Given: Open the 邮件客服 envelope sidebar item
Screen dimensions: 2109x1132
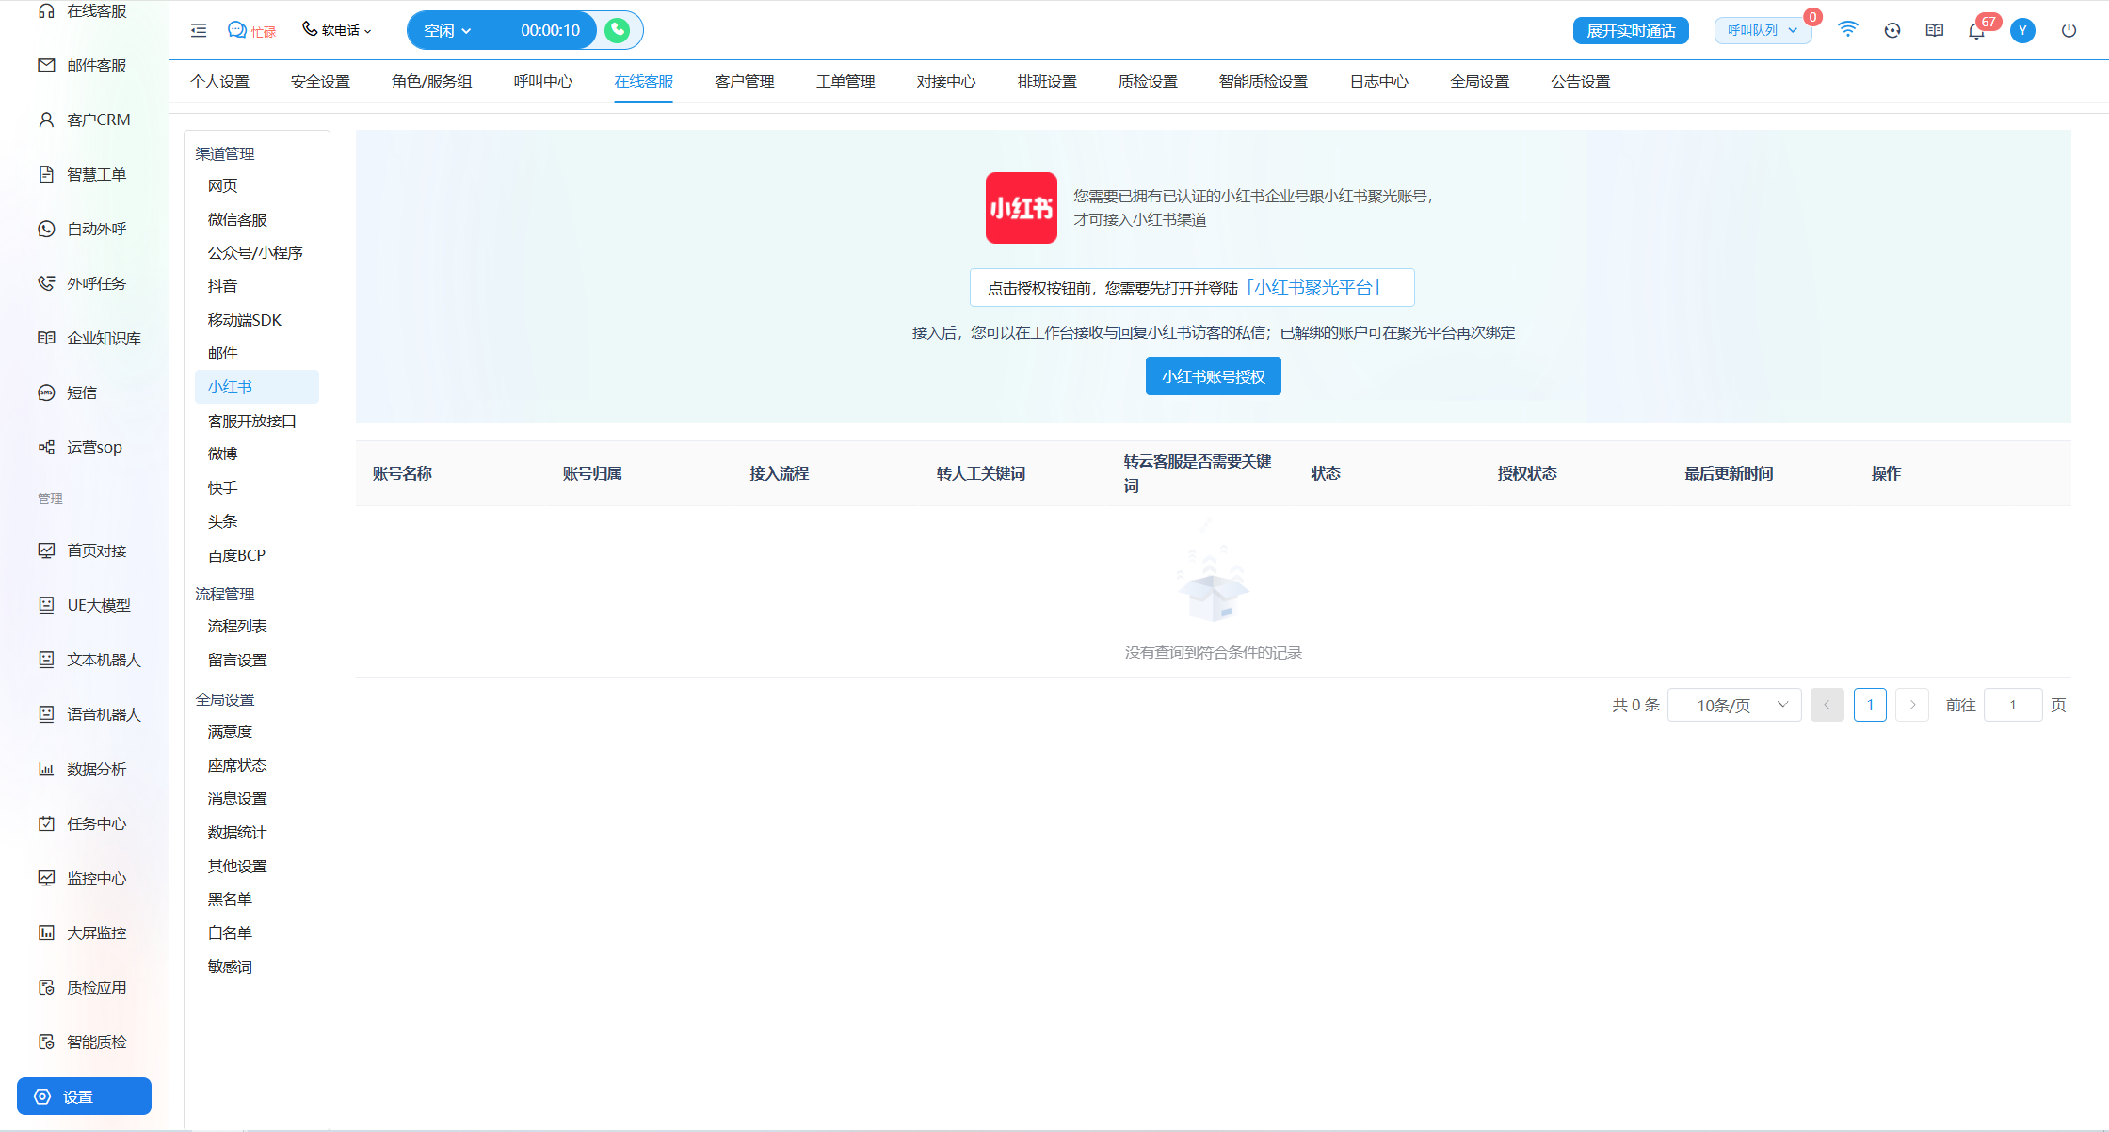Looking at the screenshot, I should [83, 66].
